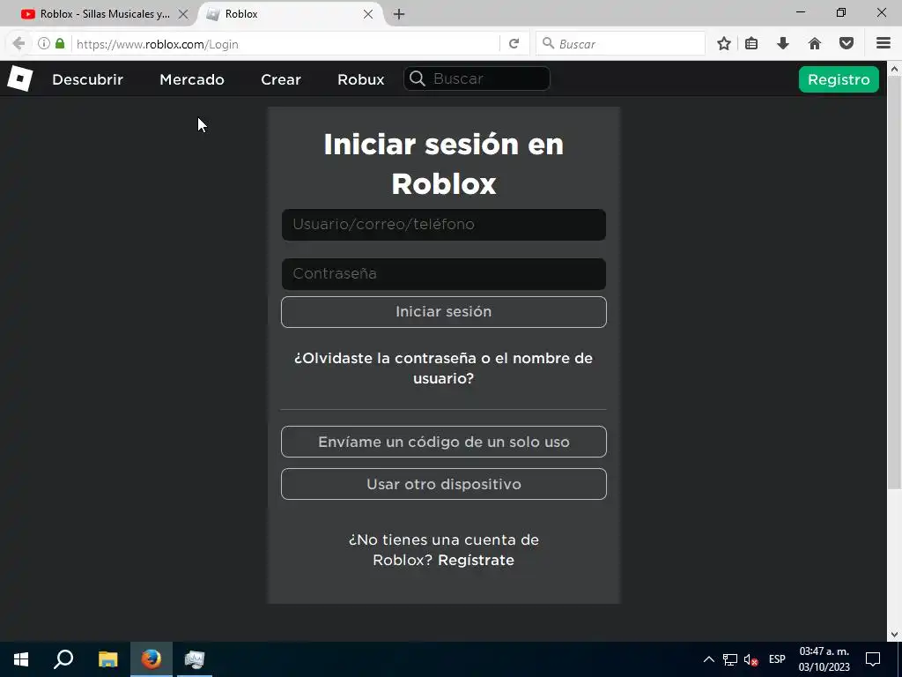Open the Robux page
Screen dimensions: 902x677
(x=360, y=79)
